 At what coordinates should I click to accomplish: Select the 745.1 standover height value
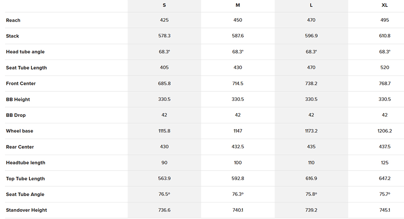[x=385, y=210]
